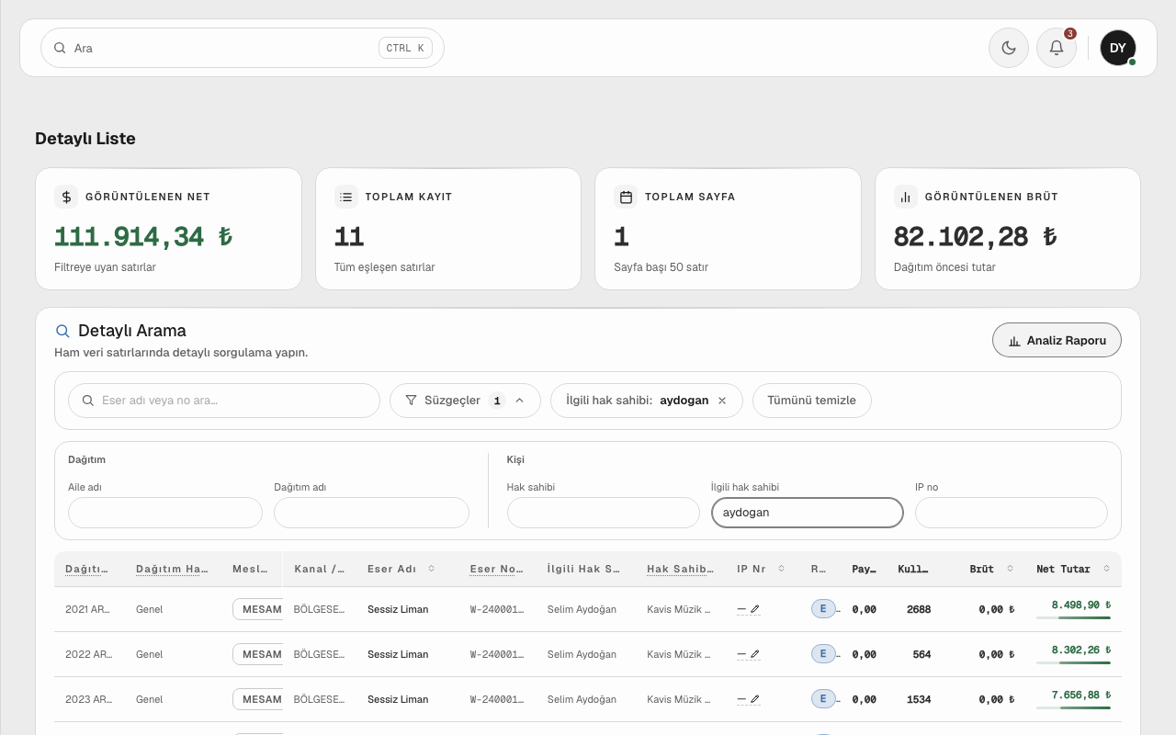
Task: Click the list icon on Toplam Kayıt card
Action: click(x=345, y=197)
